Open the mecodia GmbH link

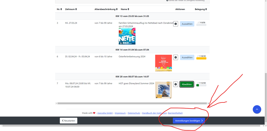coord(105,113)
